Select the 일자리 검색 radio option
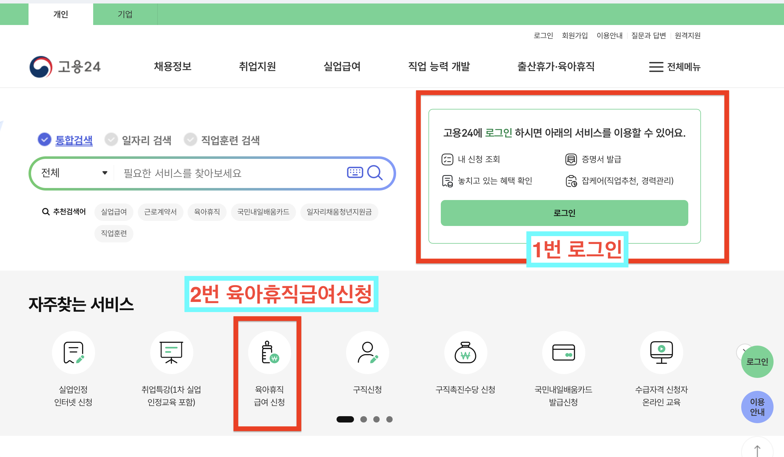 point(111,140)
